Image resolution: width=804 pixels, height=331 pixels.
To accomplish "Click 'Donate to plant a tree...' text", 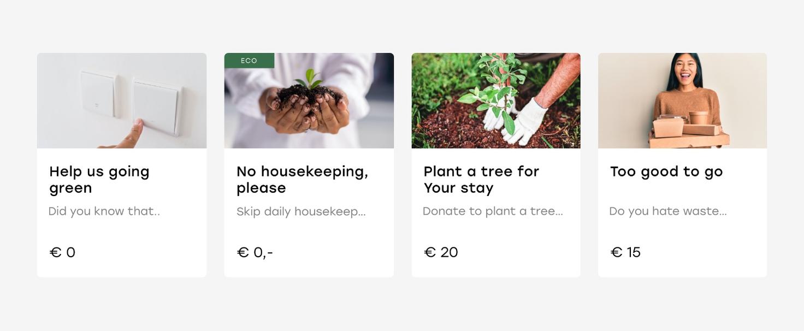I will pos(493,211).
